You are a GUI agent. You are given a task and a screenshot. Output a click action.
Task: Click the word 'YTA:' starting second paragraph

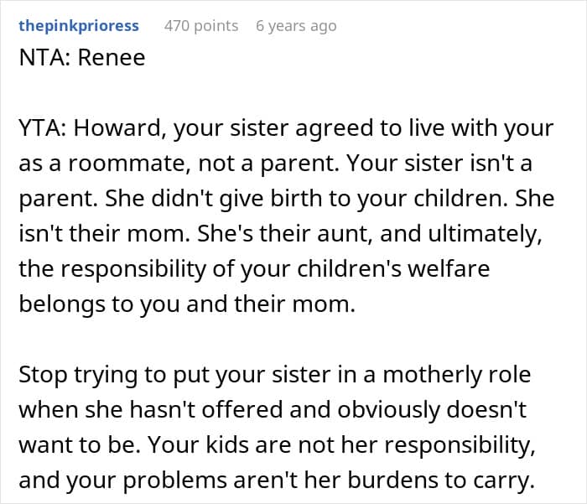(x=39, y=129)
